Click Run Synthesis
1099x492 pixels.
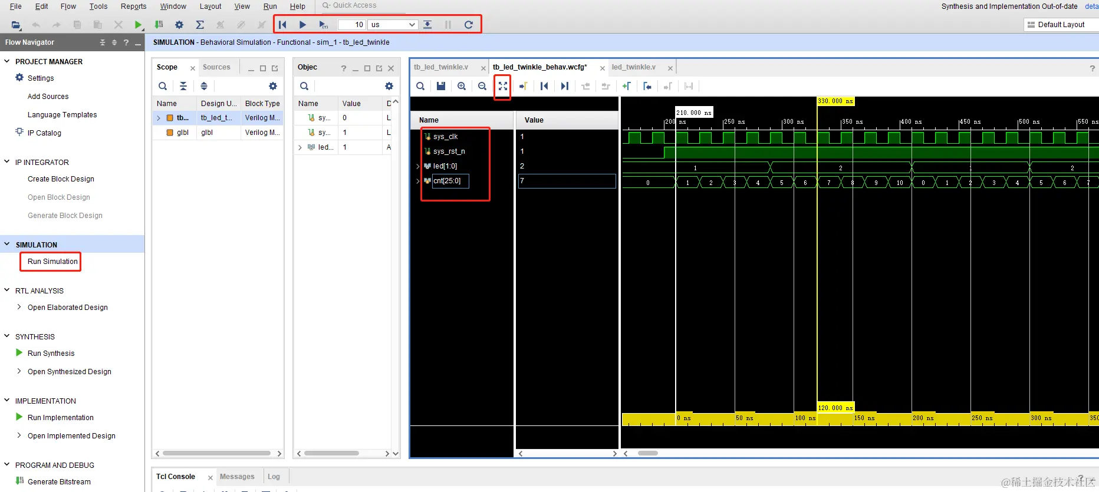(x=51, y=354)
